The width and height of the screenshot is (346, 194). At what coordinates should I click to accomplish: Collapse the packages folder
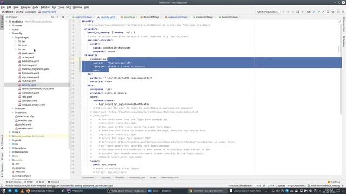pos(13,37)
